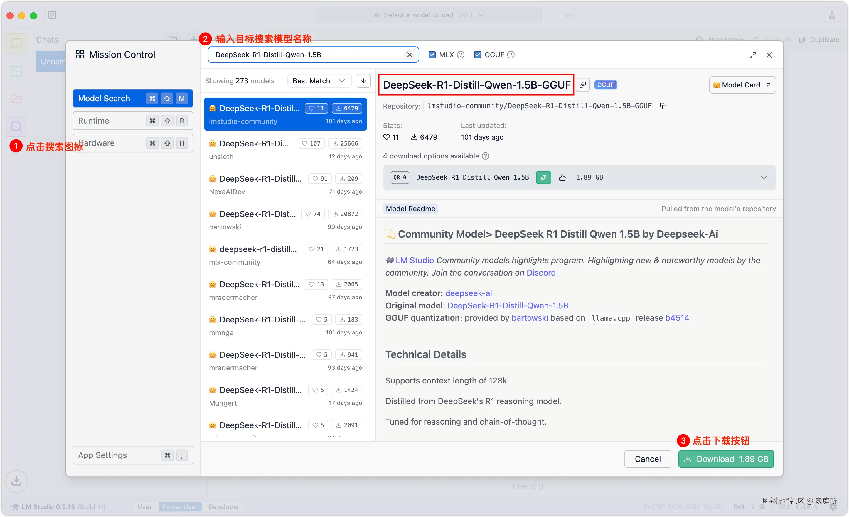Toggle the sidebar panel icon in title bar
Image resolution: width=849 pixels, height=517 pixels.
pyautogui.click(x=52, y=15)
